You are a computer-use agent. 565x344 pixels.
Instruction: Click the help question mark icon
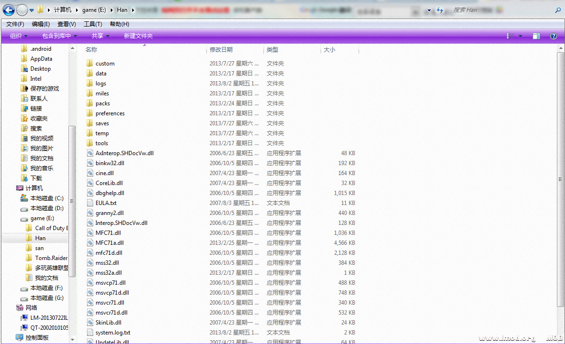coord(553,36)
